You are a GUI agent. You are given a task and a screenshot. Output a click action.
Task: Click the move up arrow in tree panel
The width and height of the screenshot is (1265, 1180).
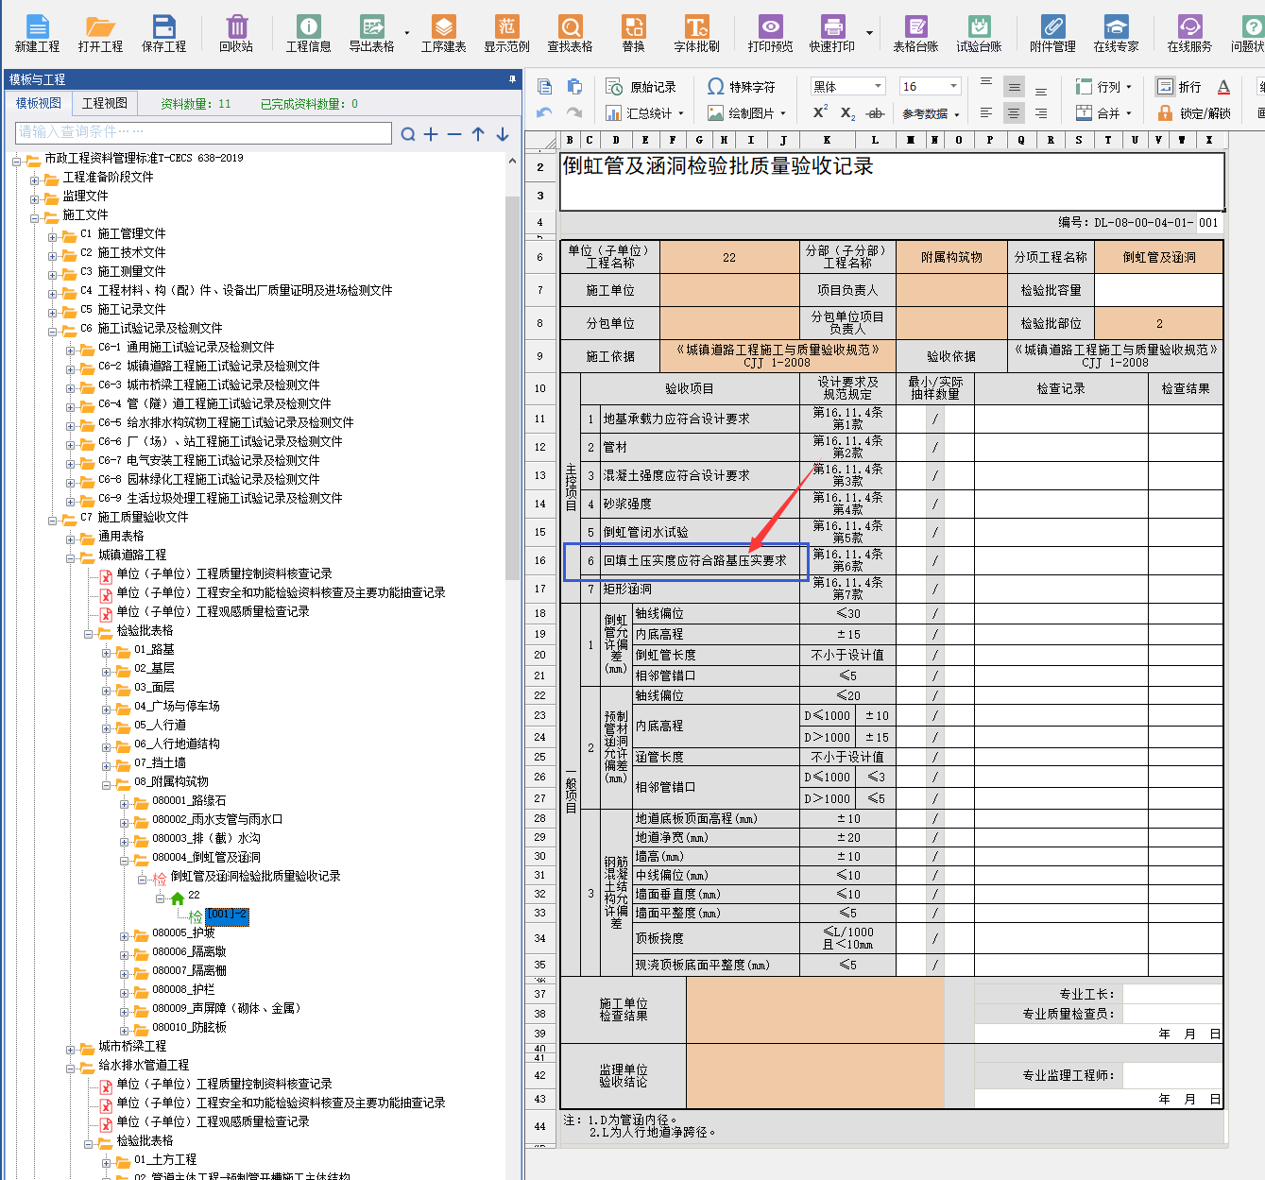(x=478, y=134)
